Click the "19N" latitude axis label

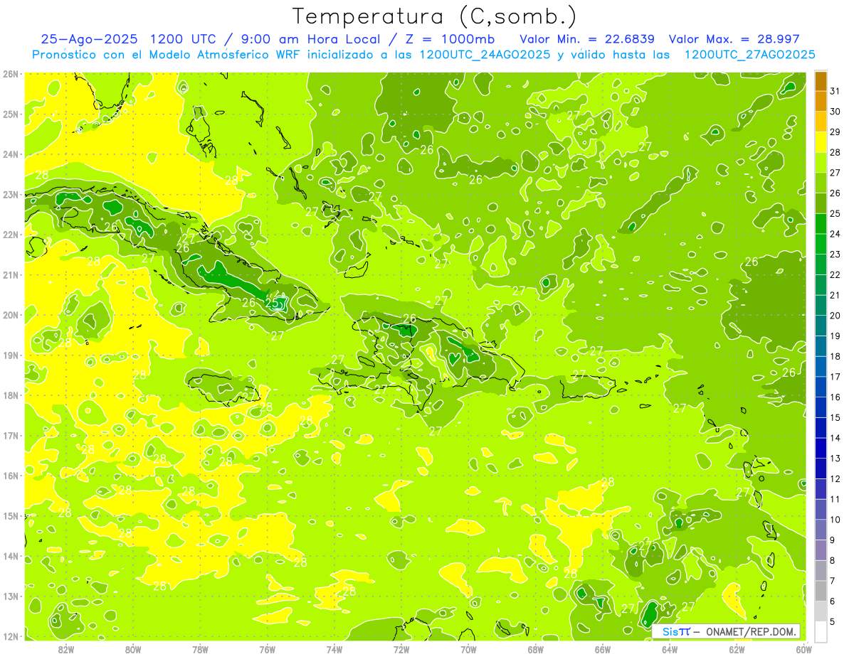point(11,355)
